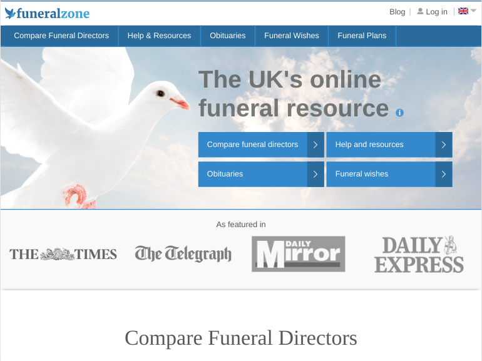Click the Funeral Zone dove logo
482x361 pixels.
click(x=11, y=13)
